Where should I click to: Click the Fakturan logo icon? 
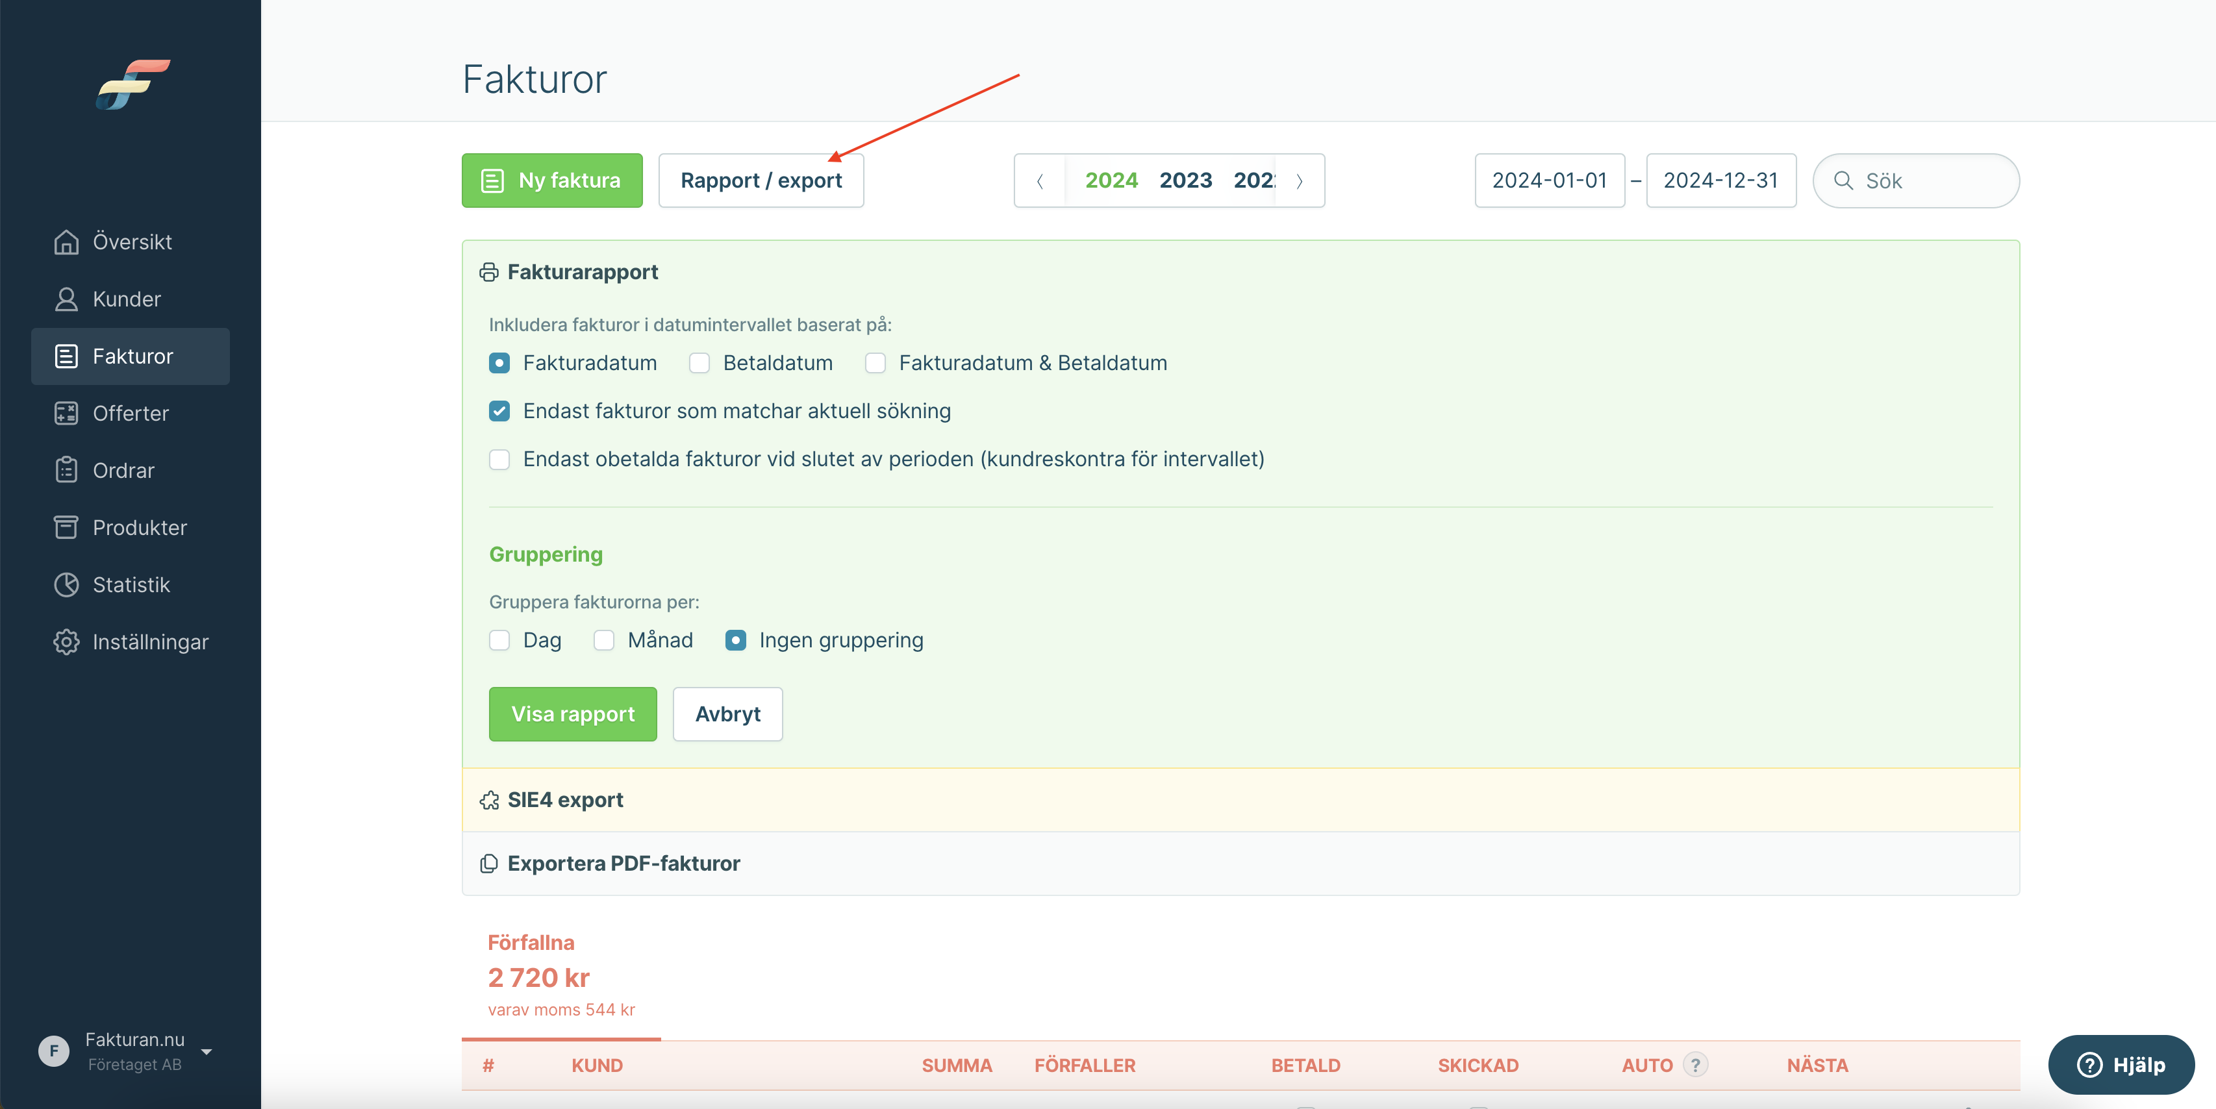(132, 84)
